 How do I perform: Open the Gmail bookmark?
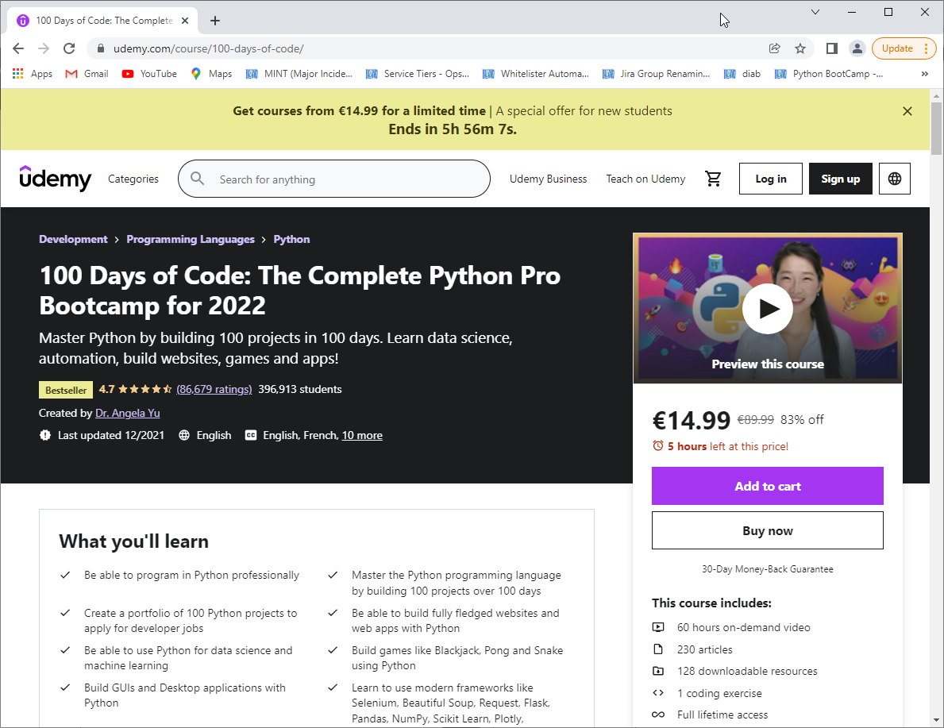tap(87, 74)
